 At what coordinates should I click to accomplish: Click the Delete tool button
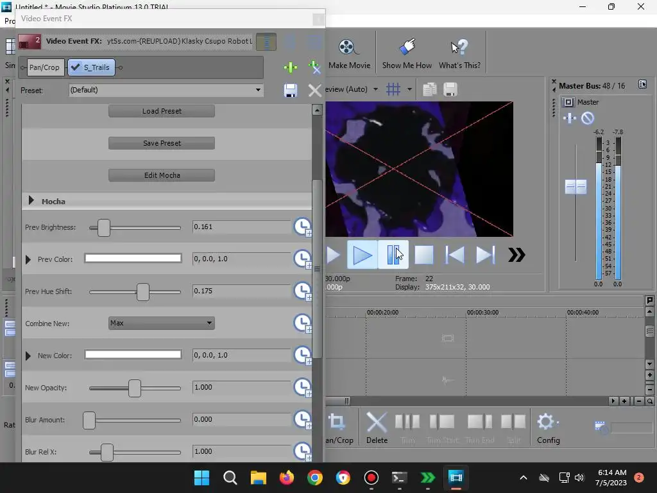tap(377, 427)
